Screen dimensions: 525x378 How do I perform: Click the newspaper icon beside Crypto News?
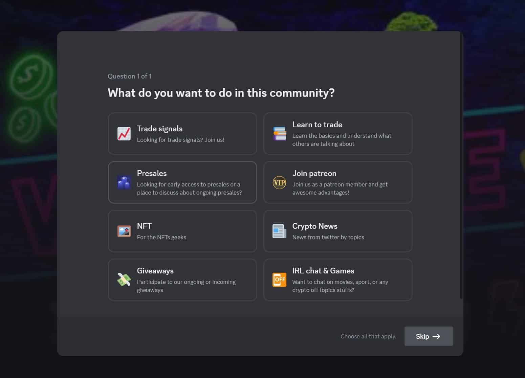279,231
